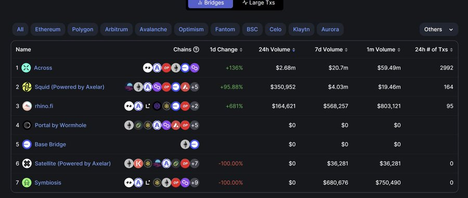Screen dimensions: 468x198
Task: Click the Base Bridge blue logo icon
Action: [27, 144]
